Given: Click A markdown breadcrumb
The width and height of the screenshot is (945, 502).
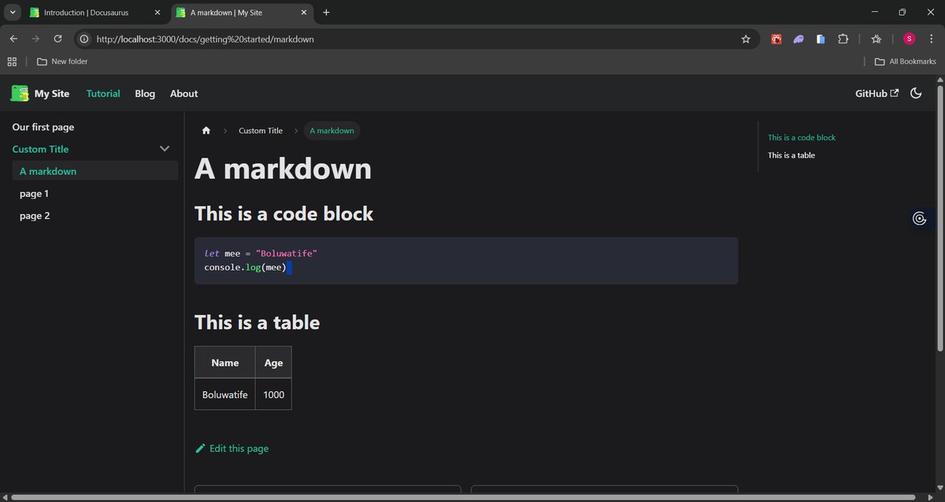Looking at the screenshot, I should (332, 131).
